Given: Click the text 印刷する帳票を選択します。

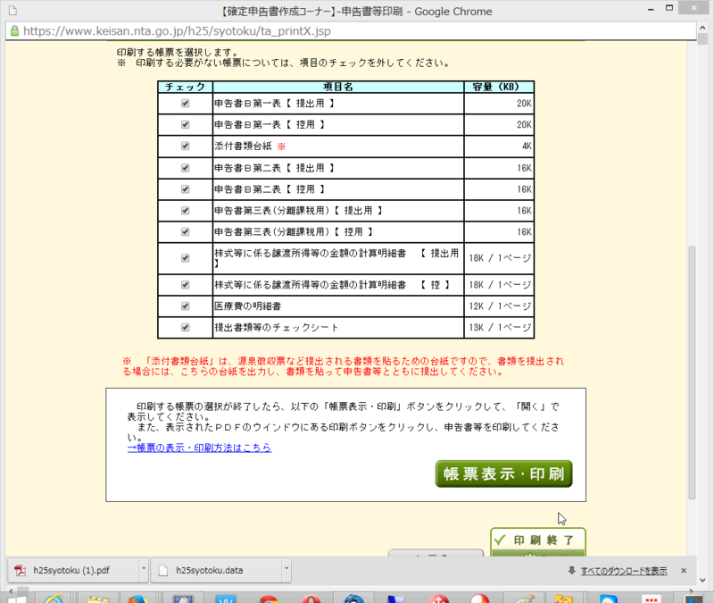Looking at the screenshot, I should coord(178,53).
